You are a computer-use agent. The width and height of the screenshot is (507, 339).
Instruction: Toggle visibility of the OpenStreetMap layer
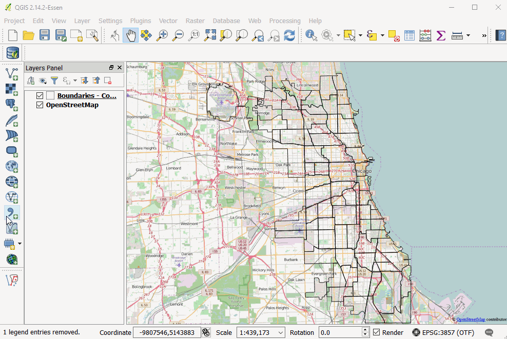(40, 105)
